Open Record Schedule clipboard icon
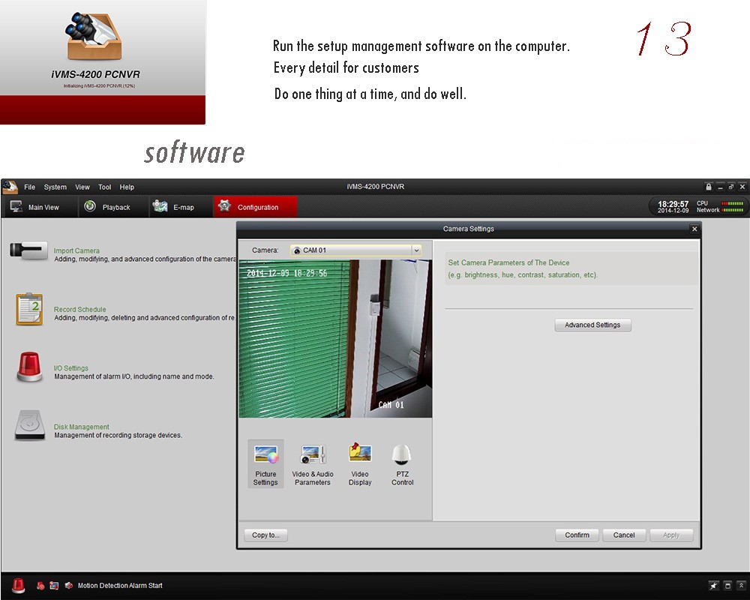This screenshot has width=750, height=600. pos(29,309)
